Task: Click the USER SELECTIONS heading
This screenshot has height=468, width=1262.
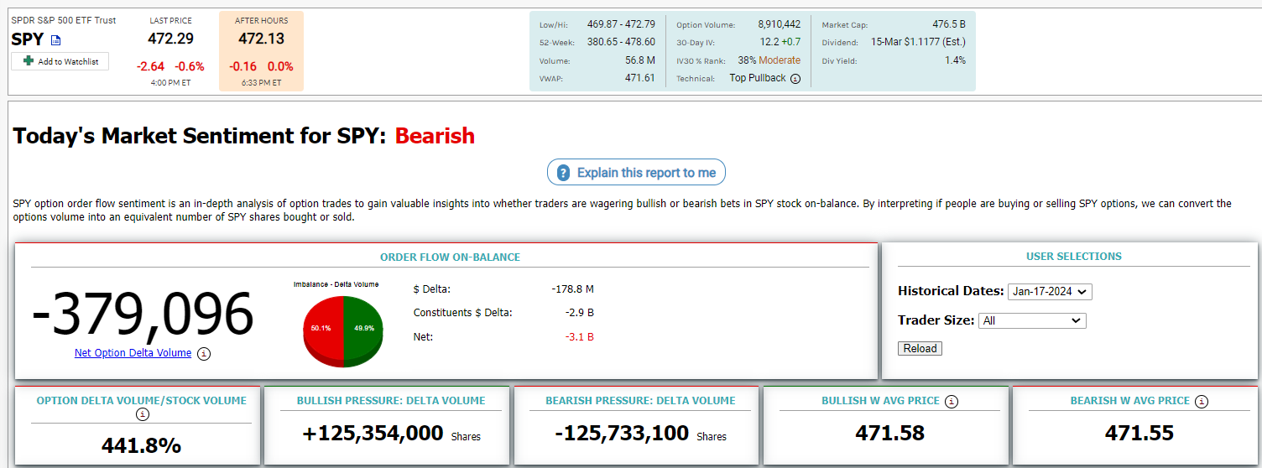Action: 1073,257
